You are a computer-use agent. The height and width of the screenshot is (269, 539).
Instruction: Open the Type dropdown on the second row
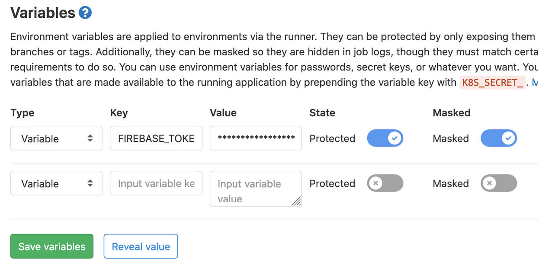click(x=56, y=183)
